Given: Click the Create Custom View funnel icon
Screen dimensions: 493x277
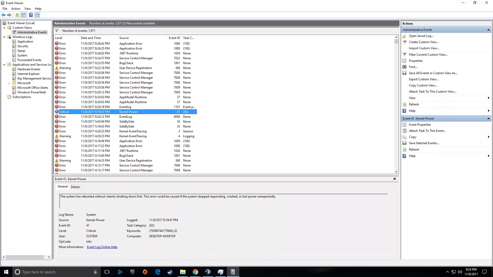Looking at the screenshot, I should [x=404, y=42].
